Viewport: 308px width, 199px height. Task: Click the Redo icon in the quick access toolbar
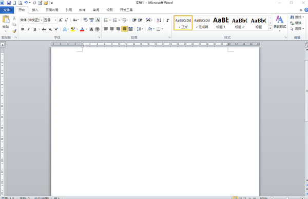34,3
